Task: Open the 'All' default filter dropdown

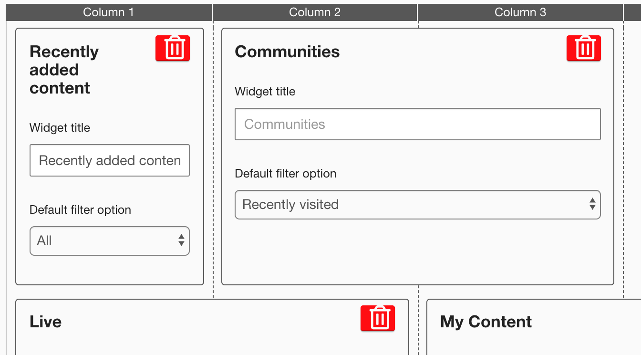Action: [109, 241]
